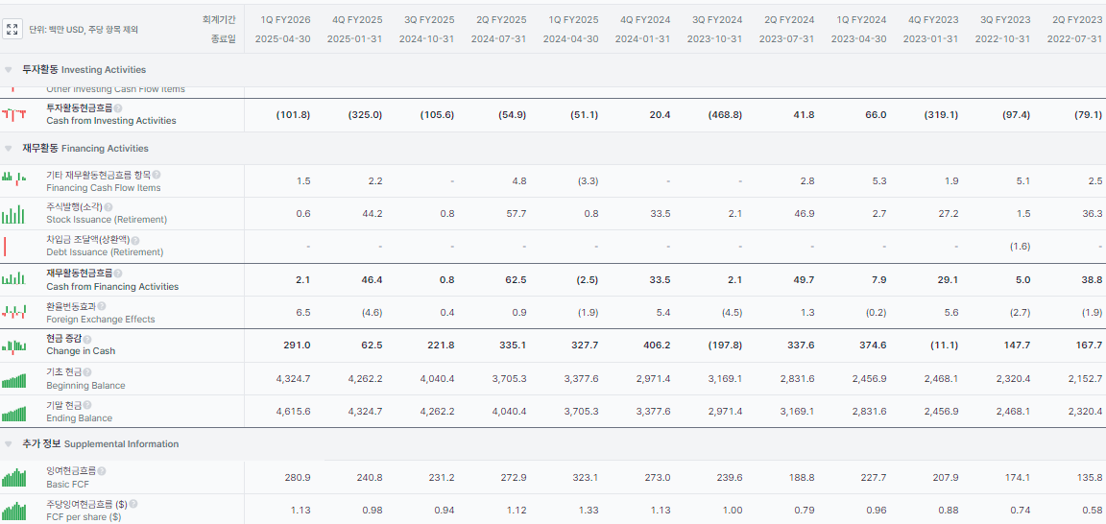
Task: Click info icon beside FCF per share
Action: 133,504
